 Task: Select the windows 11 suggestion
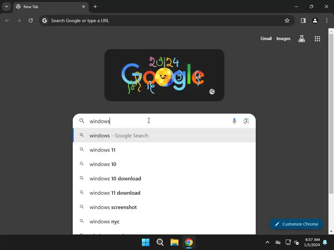coord(164,150)
